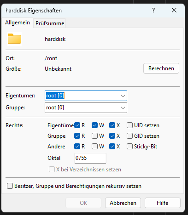Image resolution: width=188 pixels, height=215 pixels.
Task: Enable the UID setzen checkbox
Action: [129, 125]
